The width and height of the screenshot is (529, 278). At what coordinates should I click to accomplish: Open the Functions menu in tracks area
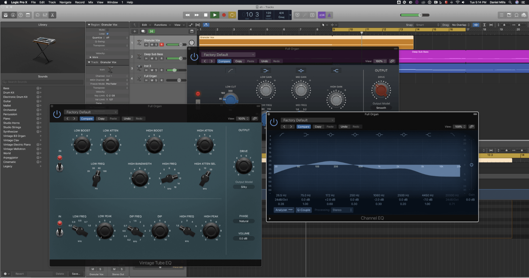pos(162,25)
